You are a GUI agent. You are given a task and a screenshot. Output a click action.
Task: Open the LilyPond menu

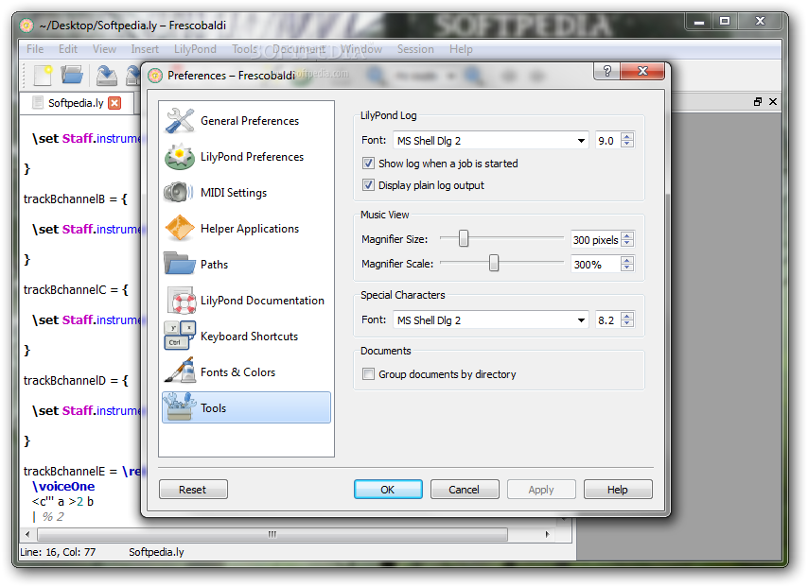[x=195, y=49]
